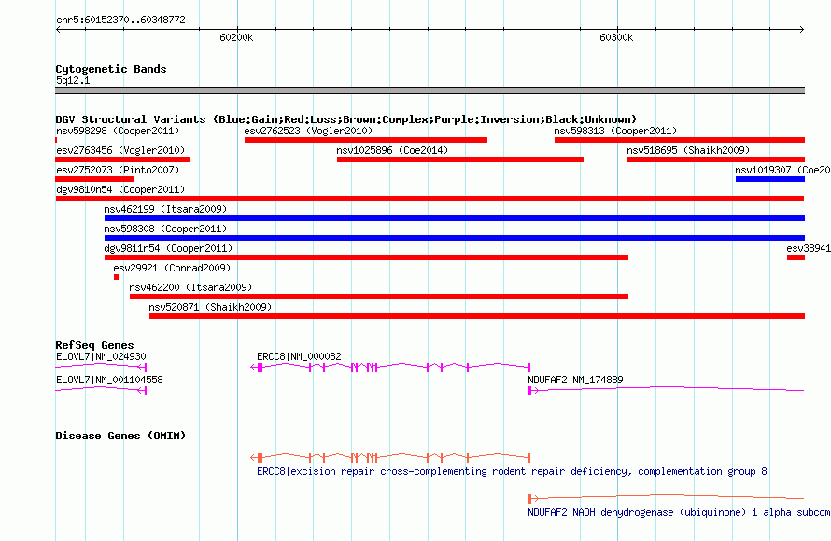This screenshot has height=541, width=831.
Task: Click the Disease Genes (OMIM) track title
Action: [120, 436]
